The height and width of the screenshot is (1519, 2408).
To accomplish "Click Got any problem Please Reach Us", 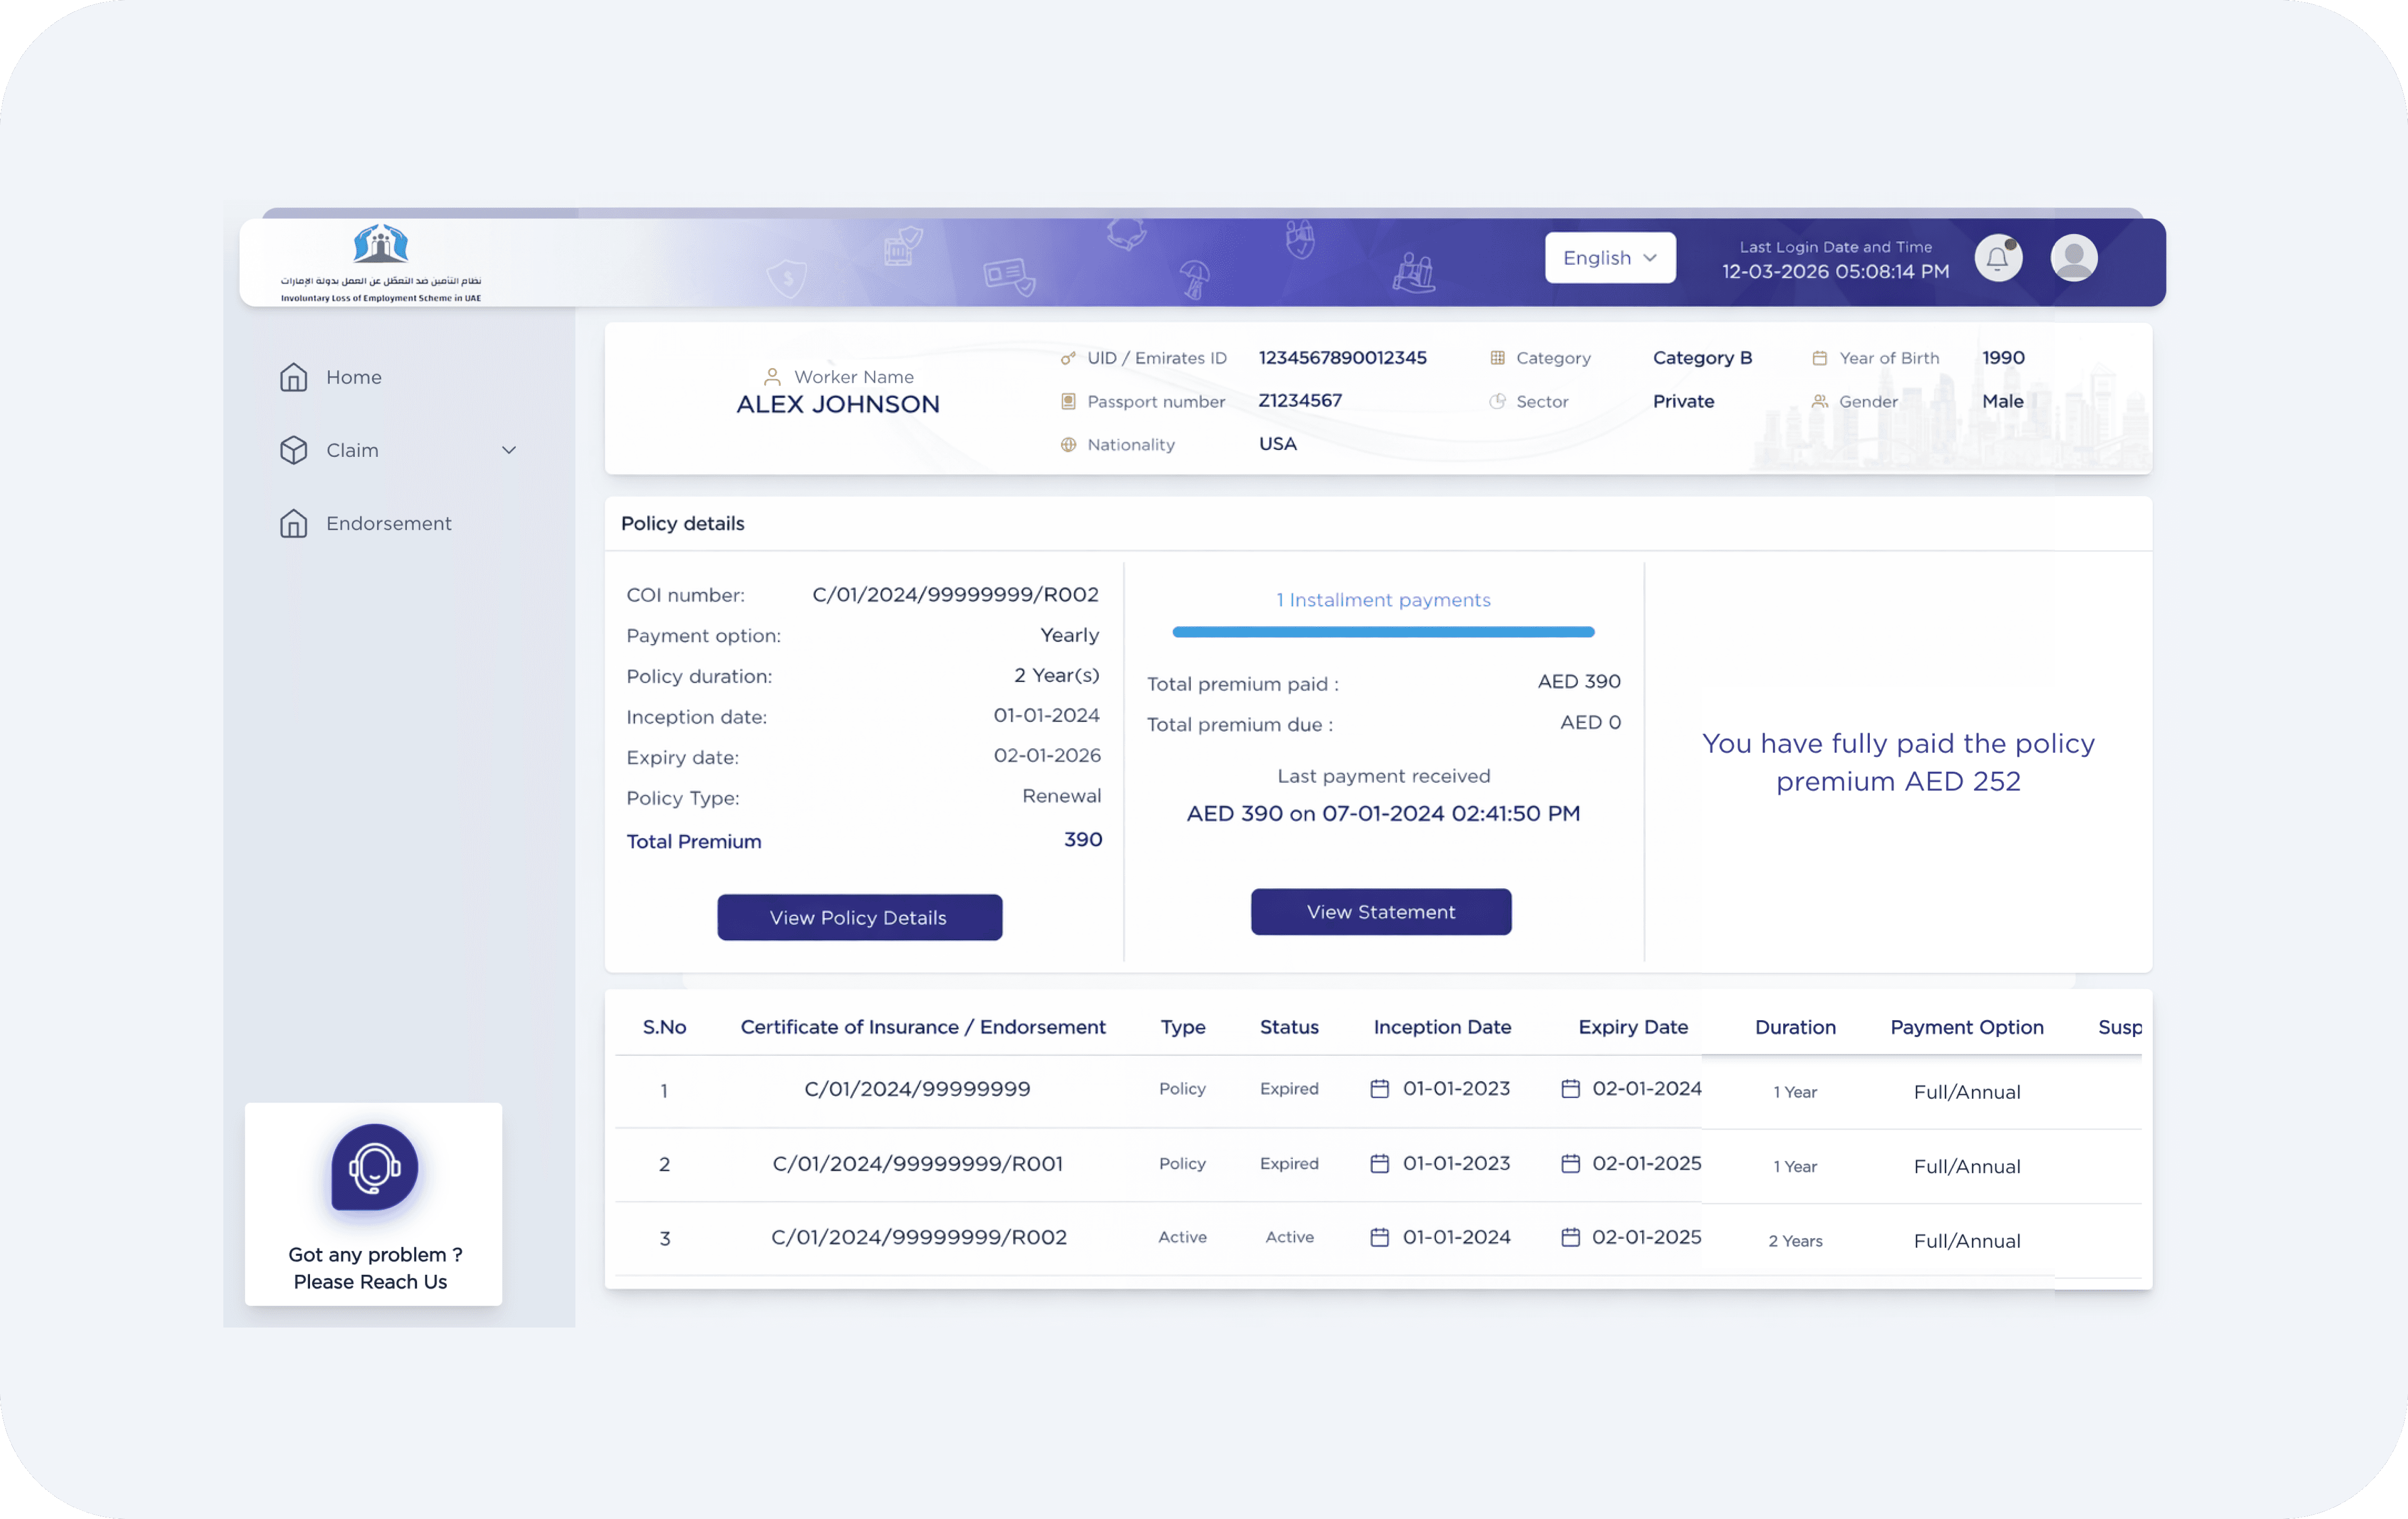I will [371, 1268].
